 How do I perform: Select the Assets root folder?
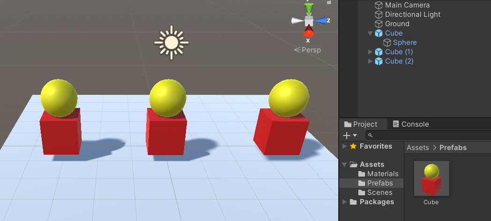[372, 164]
